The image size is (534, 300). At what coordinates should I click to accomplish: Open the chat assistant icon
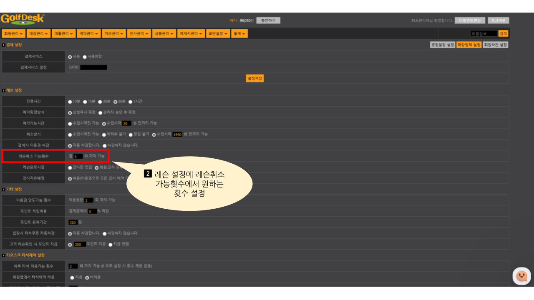click(x=521, y=276)
